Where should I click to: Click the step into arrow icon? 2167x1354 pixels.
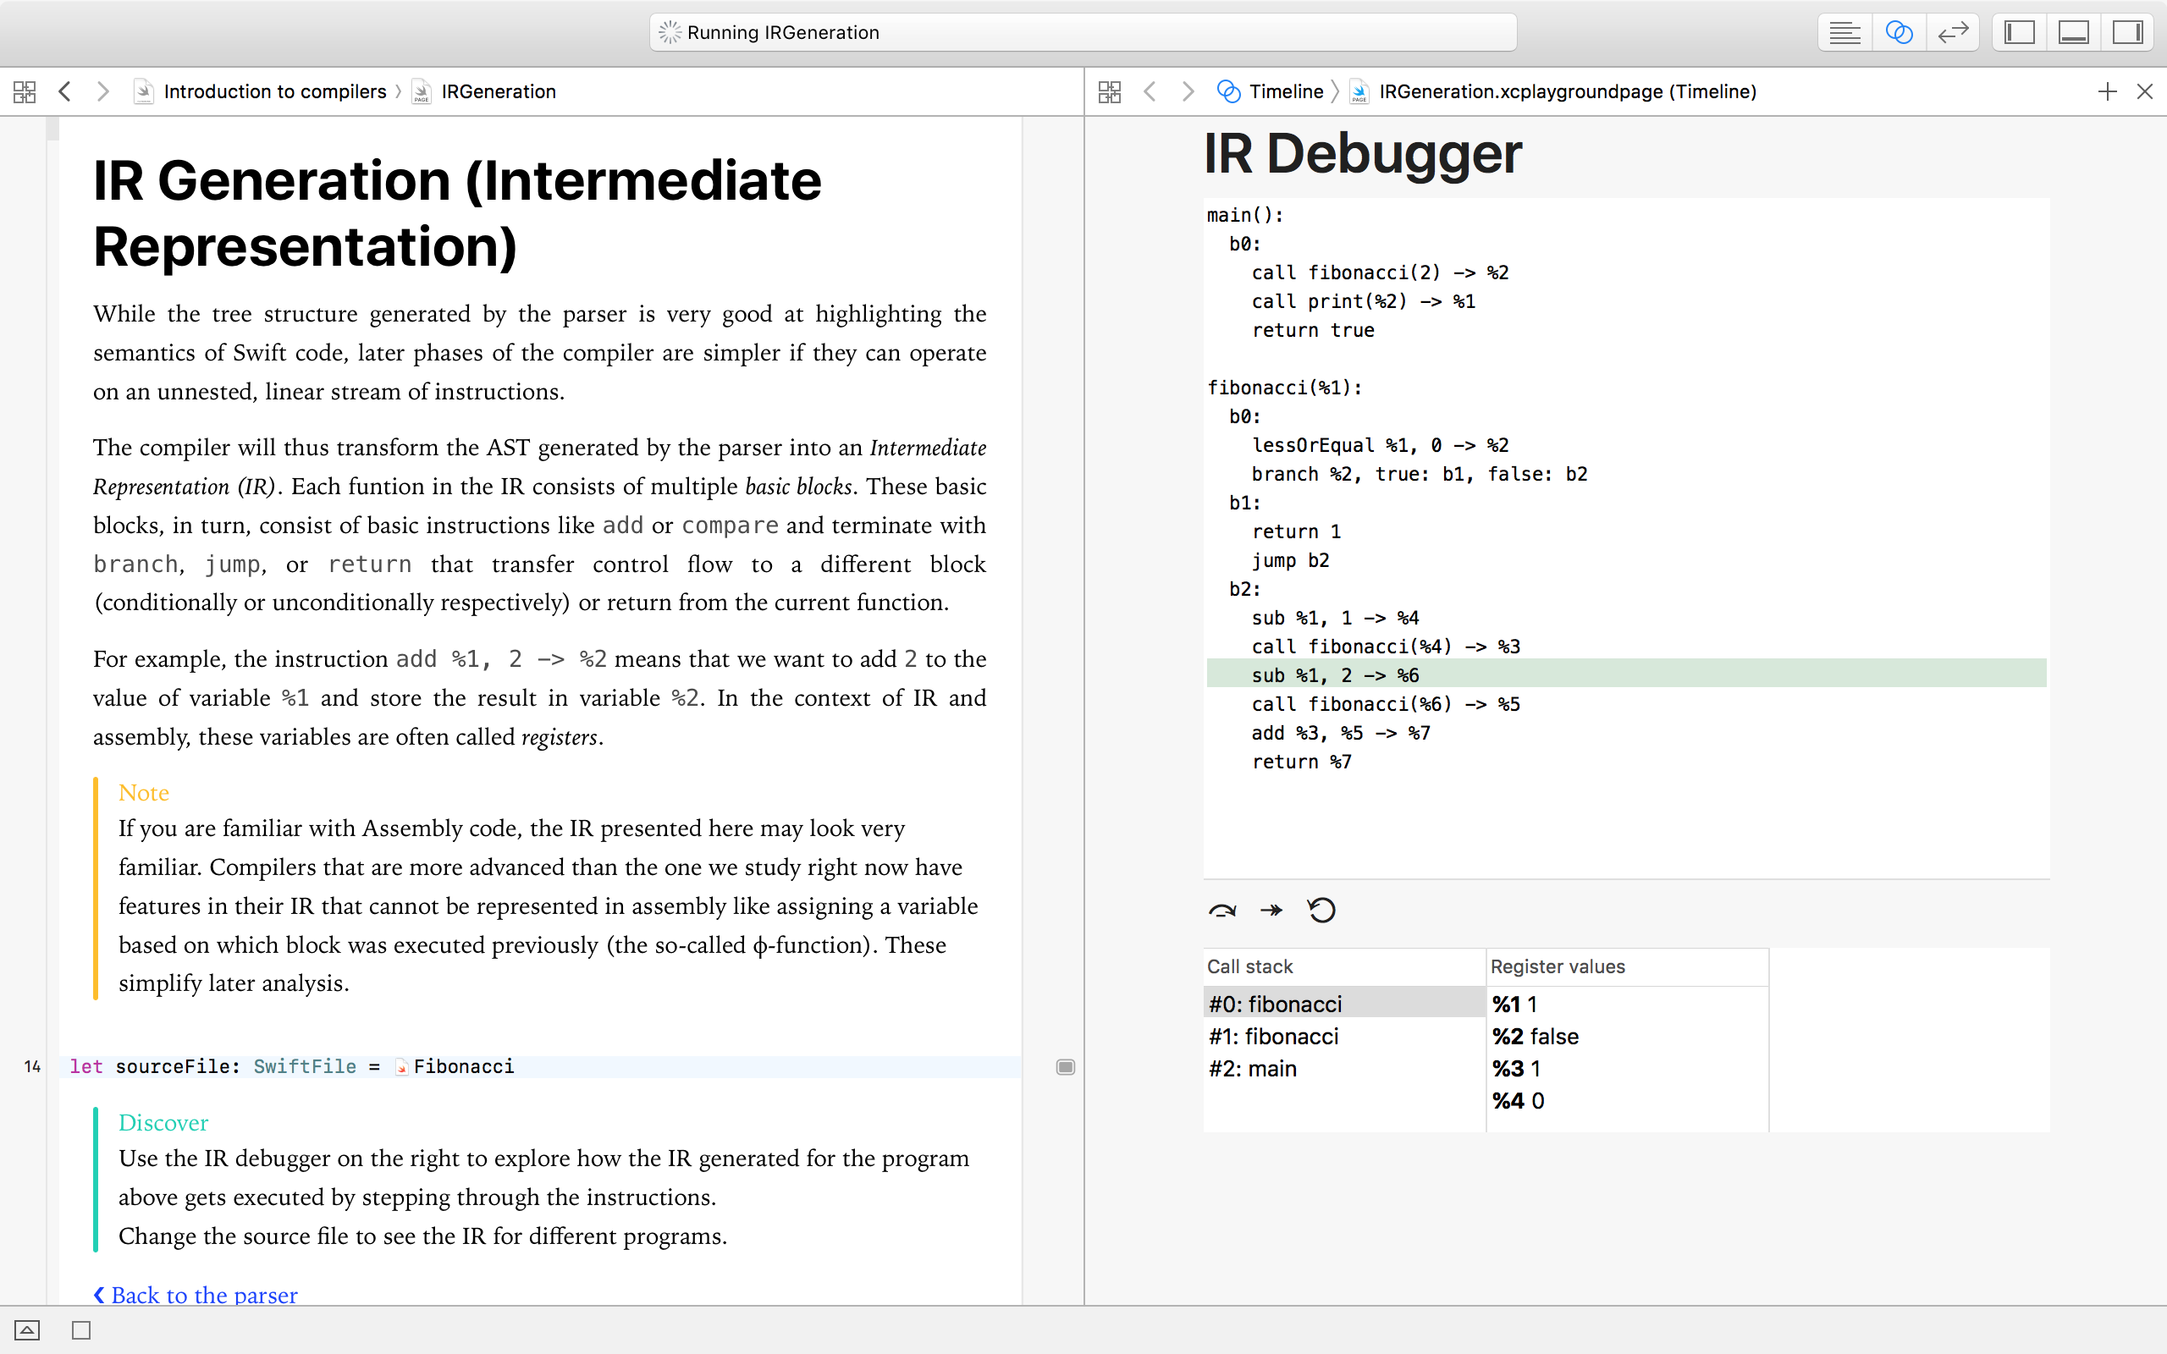coord(1271,911)
